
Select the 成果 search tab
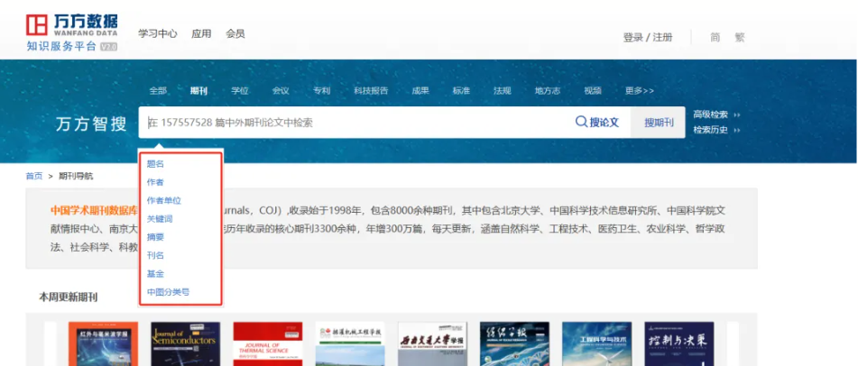pos(420,91)
